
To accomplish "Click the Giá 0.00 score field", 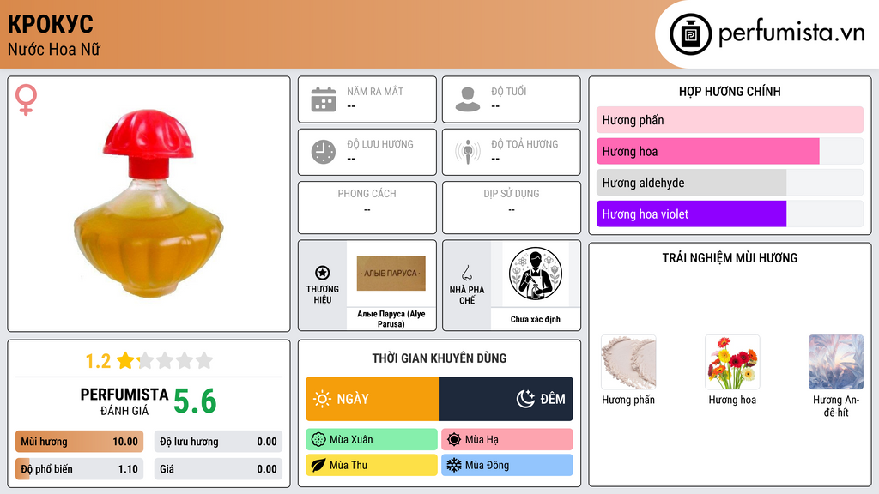I will 218,469.
